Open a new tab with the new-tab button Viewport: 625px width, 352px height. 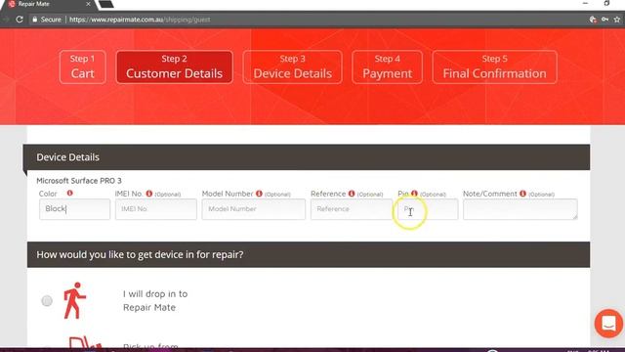[106, 4]
